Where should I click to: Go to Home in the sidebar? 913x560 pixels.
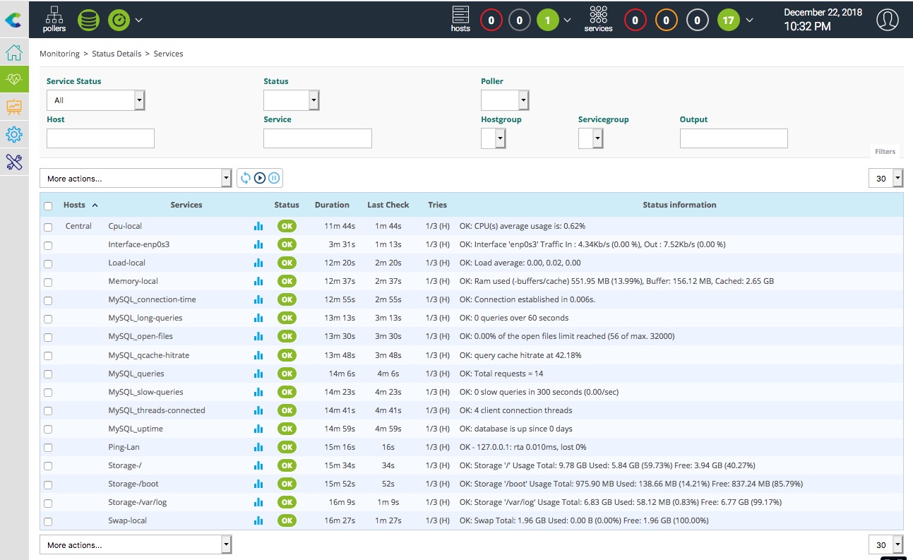coord(14,53)
